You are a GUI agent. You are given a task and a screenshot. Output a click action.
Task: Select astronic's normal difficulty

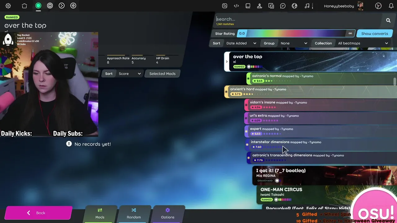pos(322,78)
